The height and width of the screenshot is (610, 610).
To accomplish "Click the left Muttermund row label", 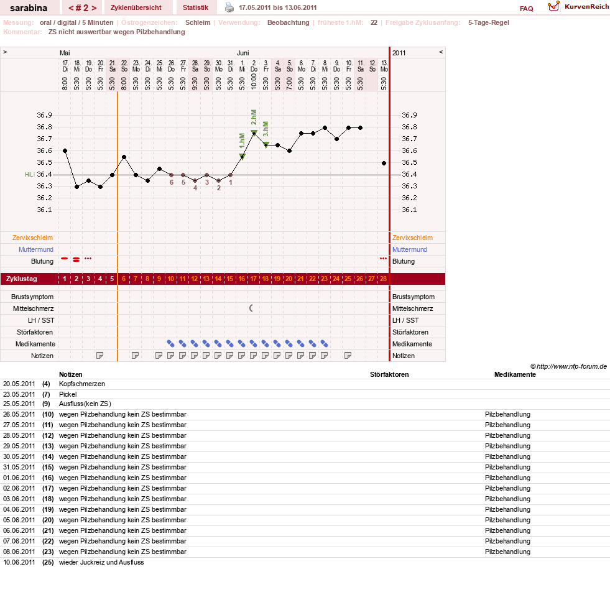I will tap(36, 249).
